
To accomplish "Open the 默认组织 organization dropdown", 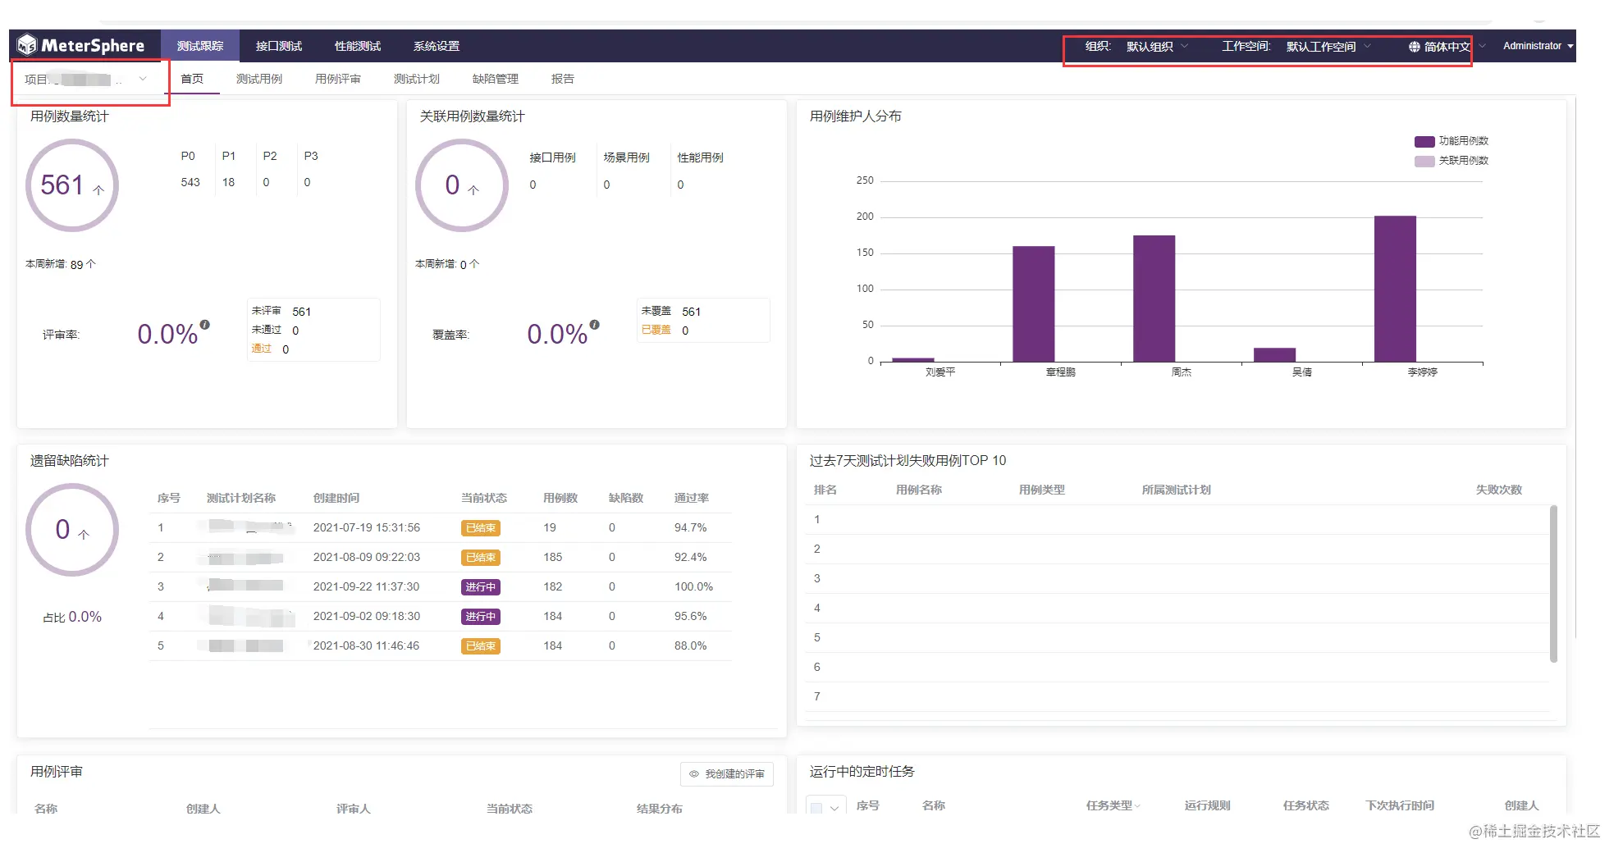I will coord(1157,47).
